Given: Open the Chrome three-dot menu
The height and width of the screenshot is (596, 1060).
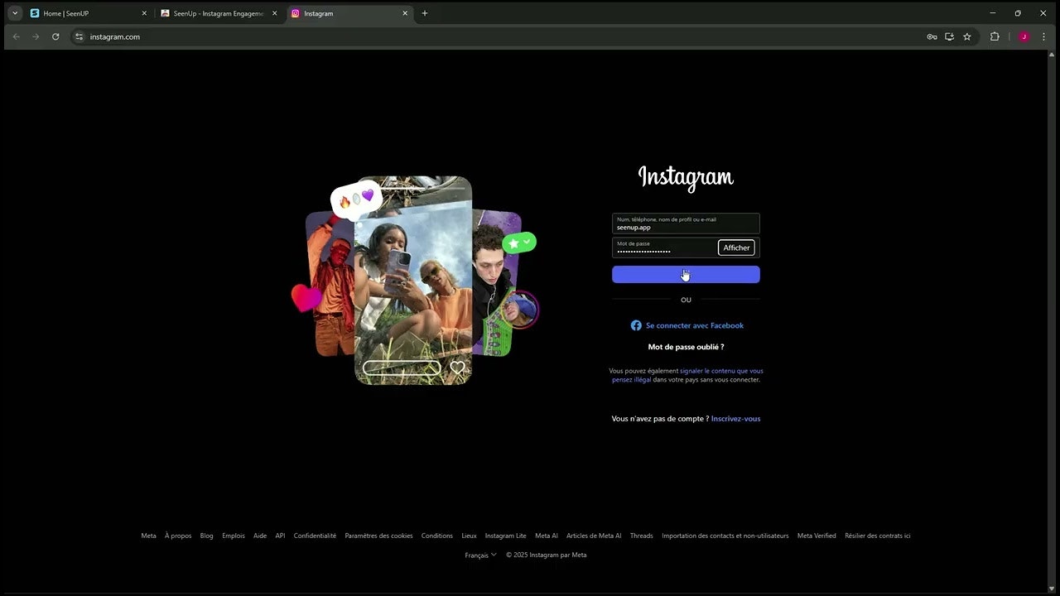Looking at the screenshot, I should (1043, 36).
